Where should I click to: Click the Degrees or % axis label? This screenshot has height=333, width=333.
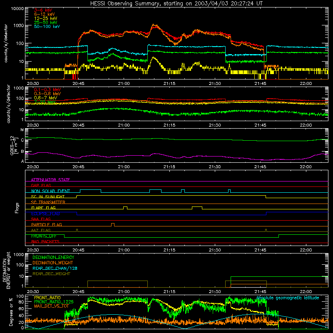[11, 312]
